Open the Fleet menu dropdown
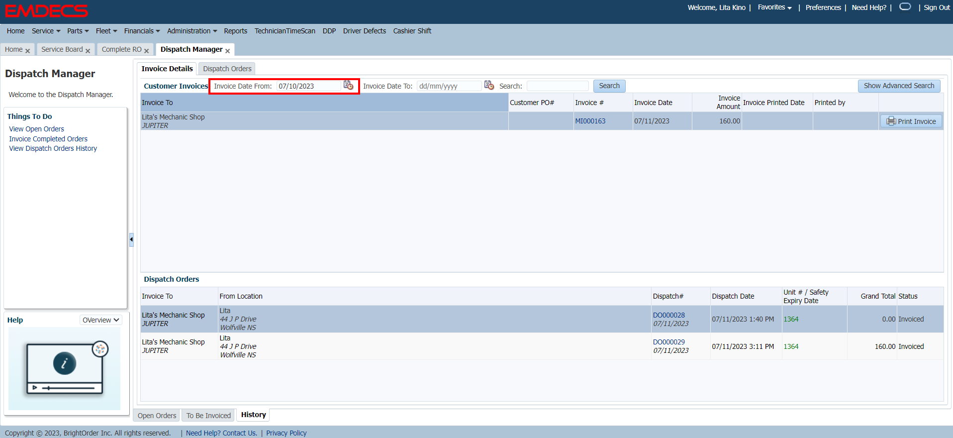The image size is (953, 438). click(106, 31)
